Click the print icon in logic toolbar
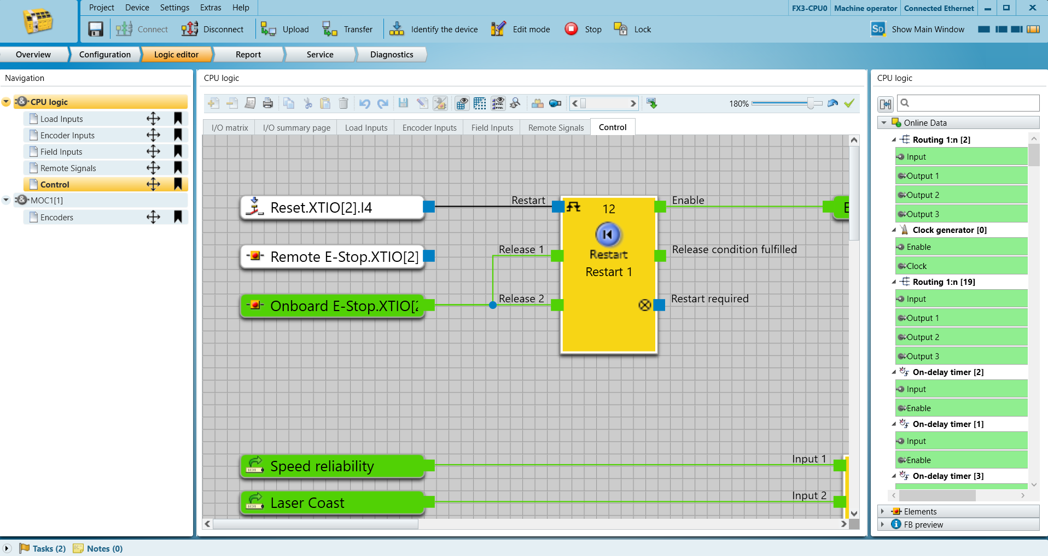 pyautogui.click(x=268, y=103)
